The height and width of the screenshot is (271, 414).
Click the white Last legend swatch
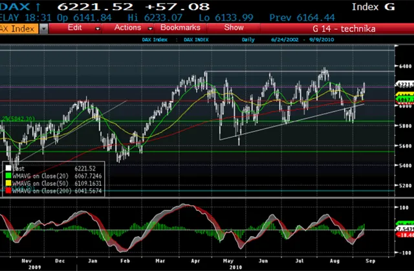8,168
